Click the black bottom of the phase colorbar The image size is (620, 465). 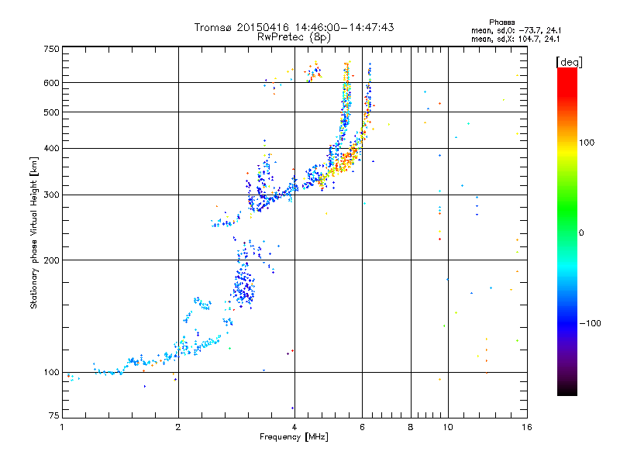(567, 390)
